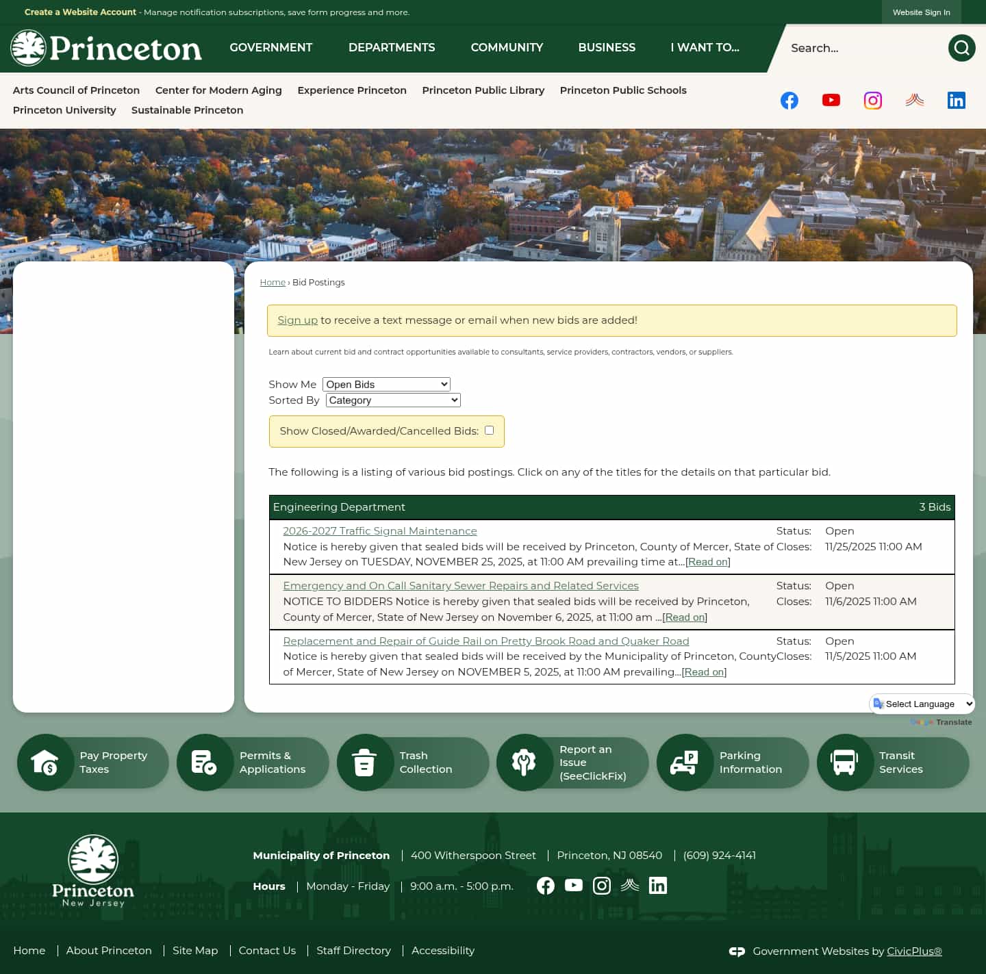
Task: Open the YouTube channel icon in header
Action: point(831,100)
